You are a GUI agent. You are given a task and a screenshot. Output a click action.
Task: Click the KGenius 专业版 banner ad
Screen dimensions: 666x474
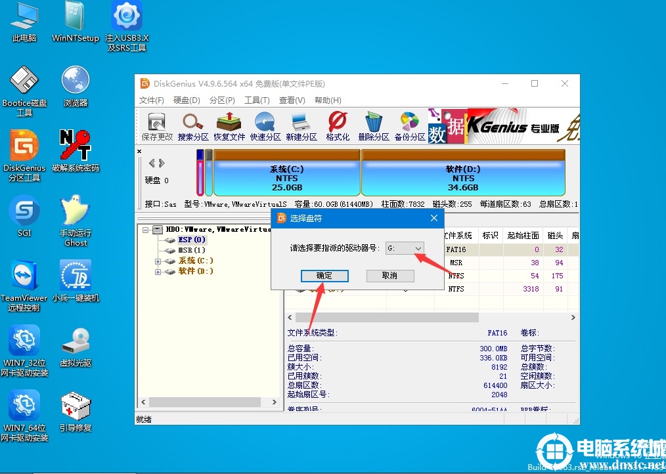point(504,125)
